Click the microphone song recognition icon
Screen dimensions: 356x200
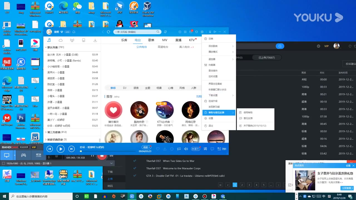point(165,32)
